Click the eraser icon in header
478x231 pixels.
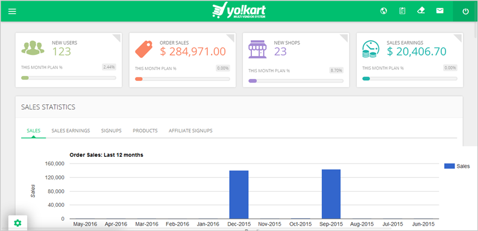421,11
